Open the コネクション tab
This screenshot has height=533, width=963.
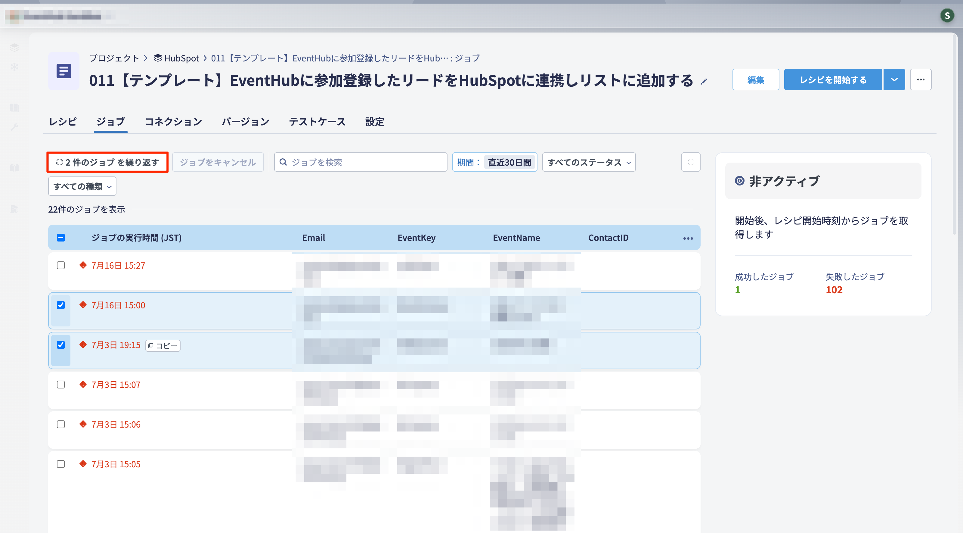click(173, 122)
